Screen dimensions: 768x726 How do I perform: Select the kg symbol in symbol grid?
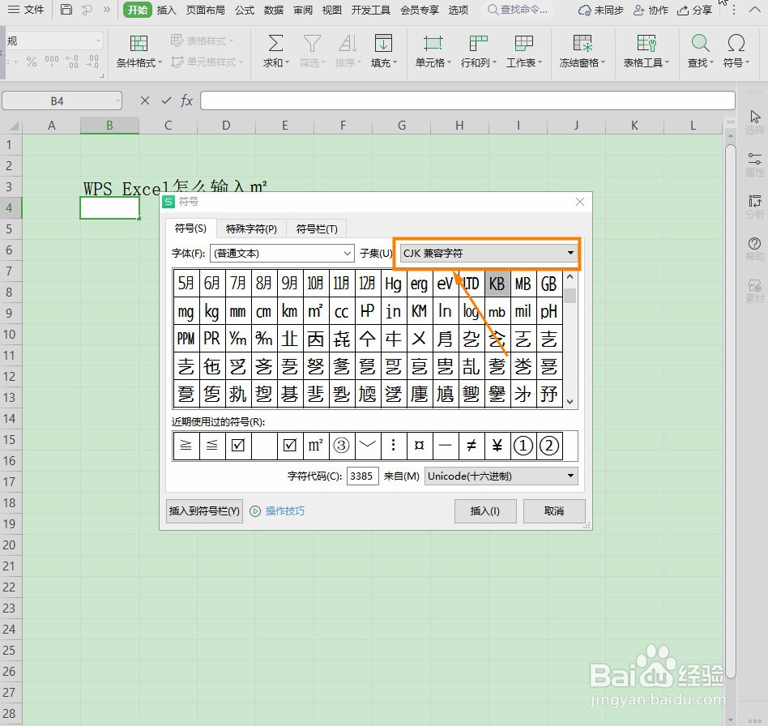tap(211, 311)
